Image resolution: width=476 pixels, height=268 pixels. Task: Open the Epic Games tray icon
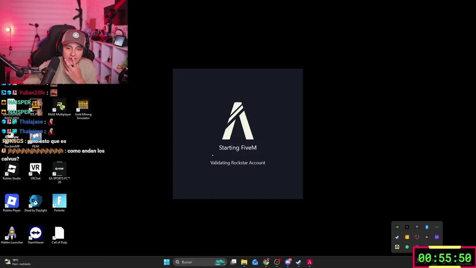coord(417,227)
